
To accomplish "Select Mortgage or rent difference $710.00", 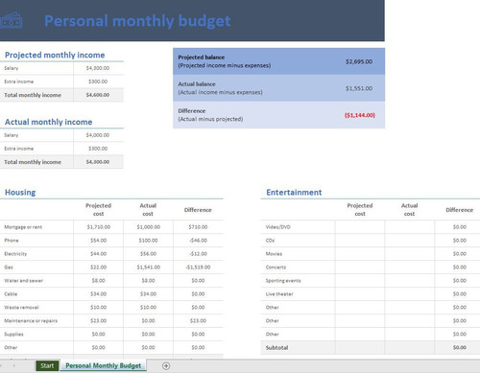I will (198, 227).
